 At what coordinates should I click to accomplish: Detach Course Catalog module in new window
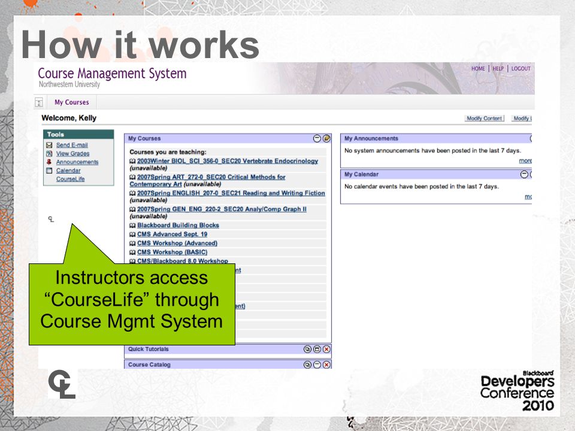[307, 365]
